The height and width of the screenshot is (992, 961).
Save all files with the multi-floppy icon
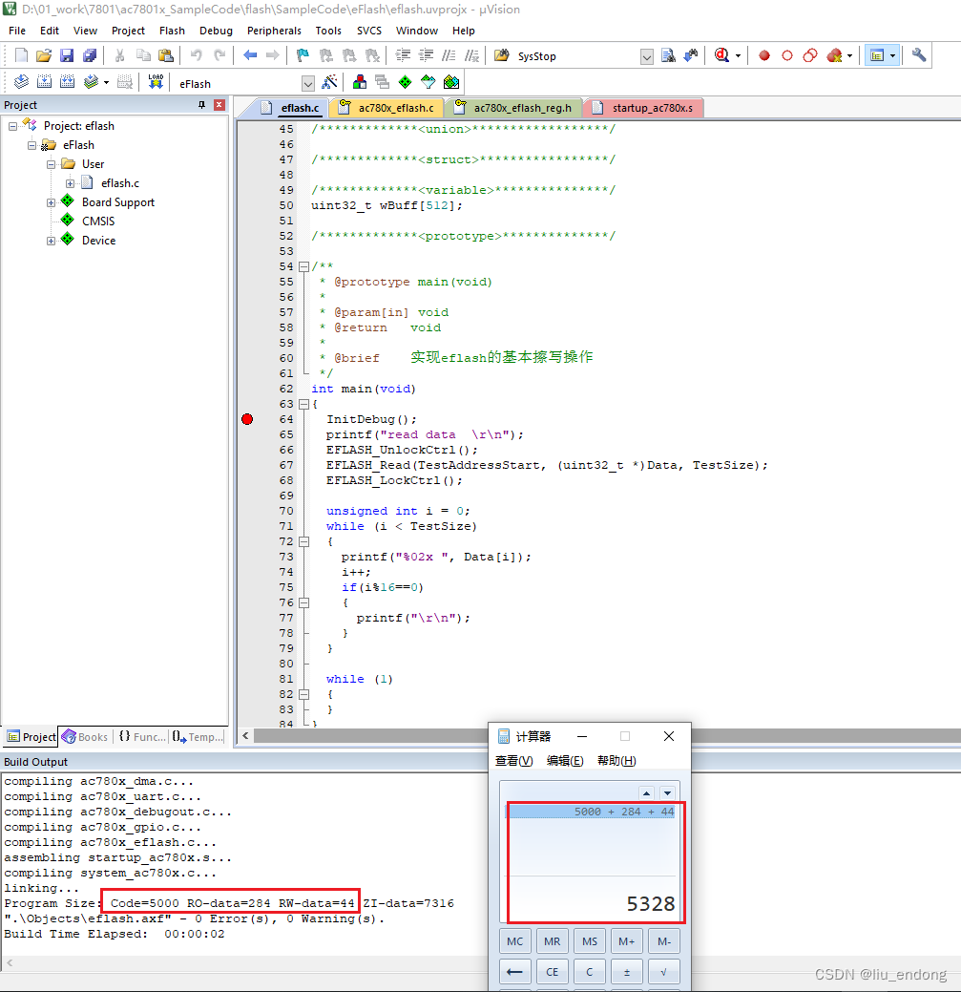coord(90,55)
